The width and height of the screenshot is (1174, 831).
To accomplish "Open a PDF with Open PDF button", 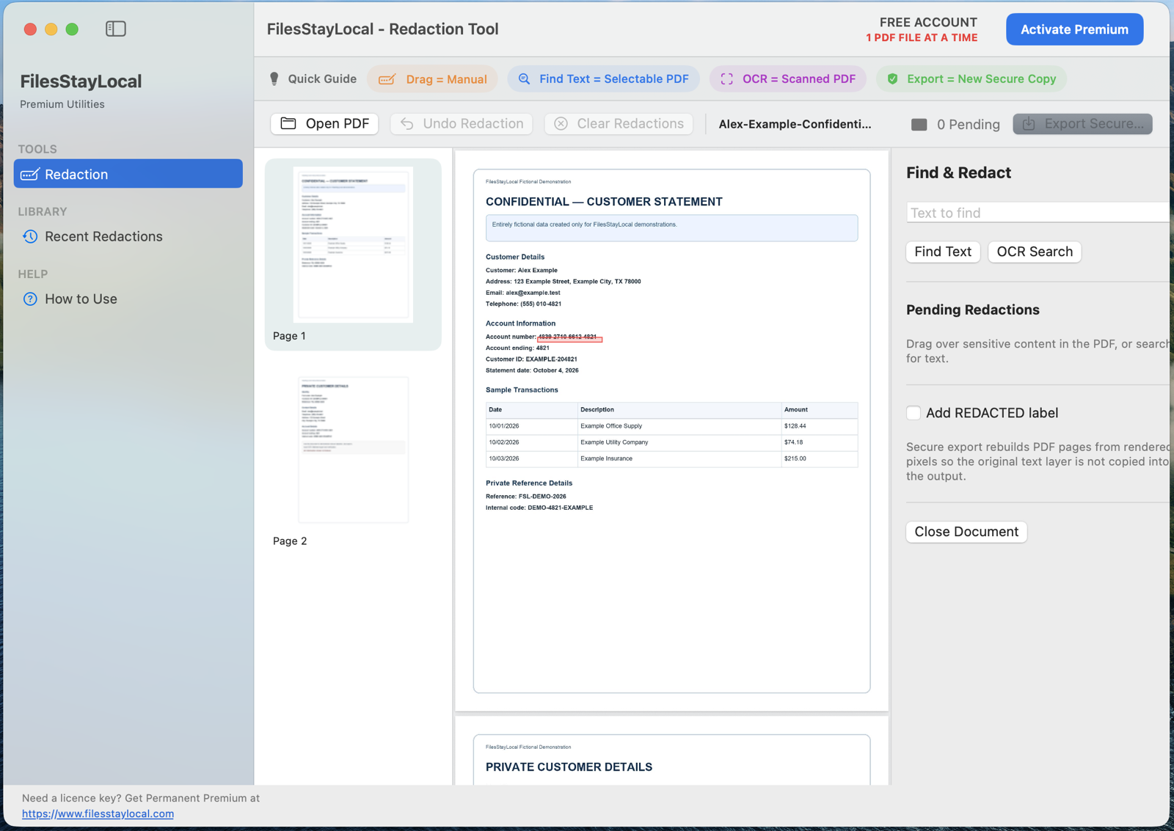I will (325, 123).
